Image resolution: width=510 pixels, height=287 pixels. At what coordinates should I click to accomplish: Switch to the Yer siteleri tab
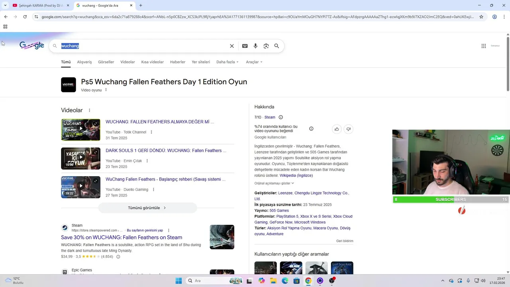click(201, 62)
